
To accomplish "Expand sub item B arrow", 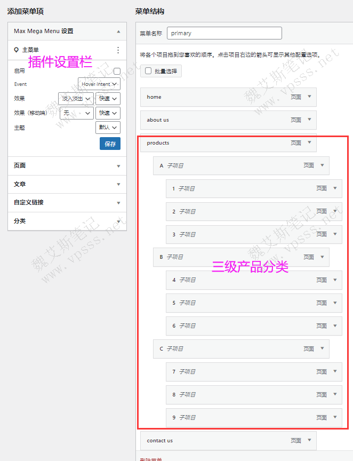I will click(x=322, y=257).
